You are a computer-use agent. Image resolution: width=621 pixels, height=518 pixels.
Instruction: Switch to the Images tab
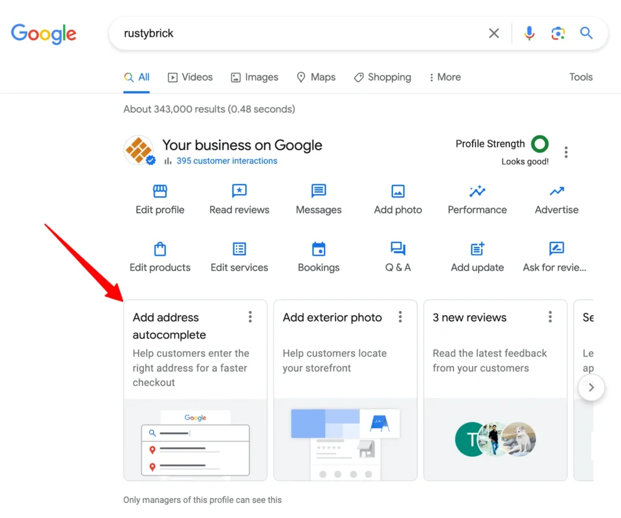254,77
